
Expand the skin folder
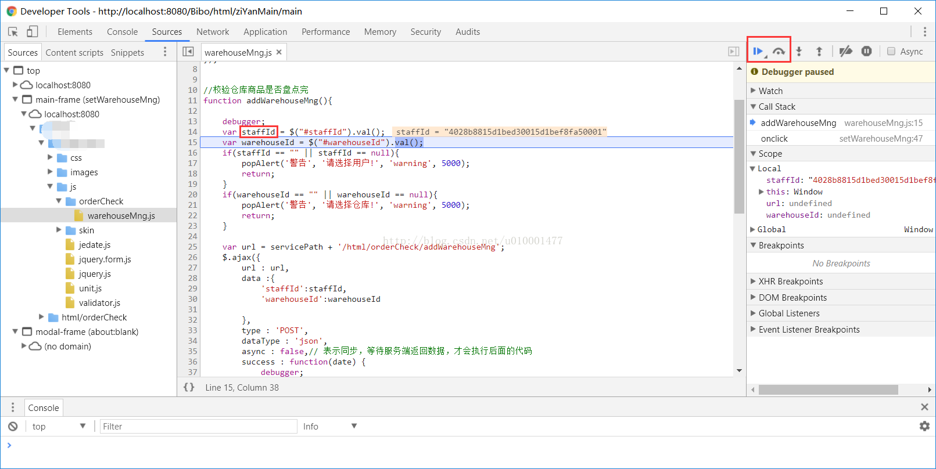tap(59, 230)
